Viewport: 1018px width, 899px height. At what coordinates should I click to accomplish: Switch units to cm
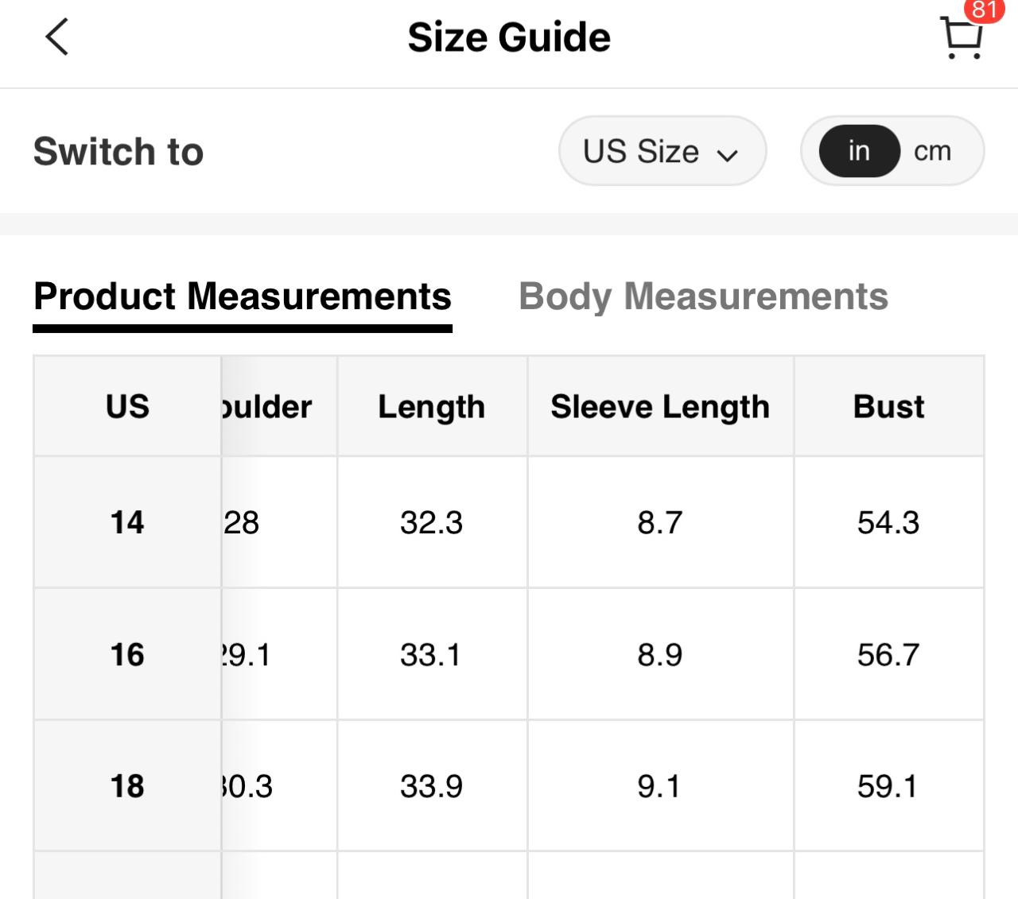click(x=932, y=151)
